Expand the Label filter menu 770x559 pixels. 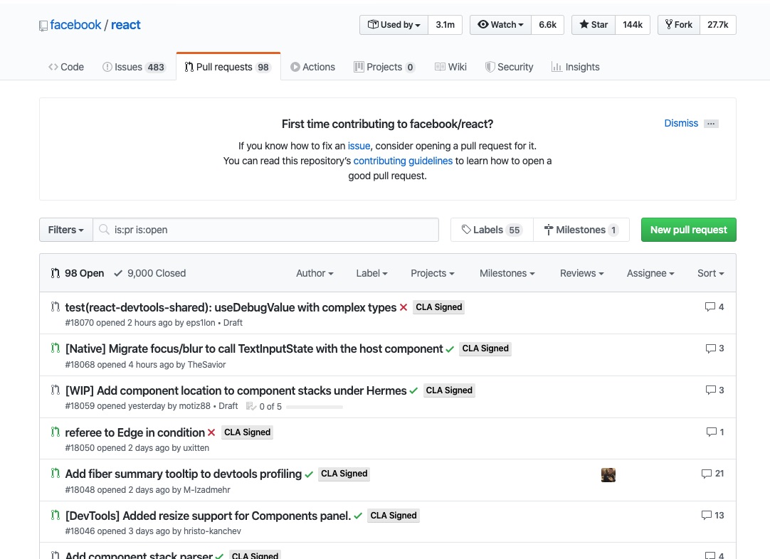[x=371, y=273]
